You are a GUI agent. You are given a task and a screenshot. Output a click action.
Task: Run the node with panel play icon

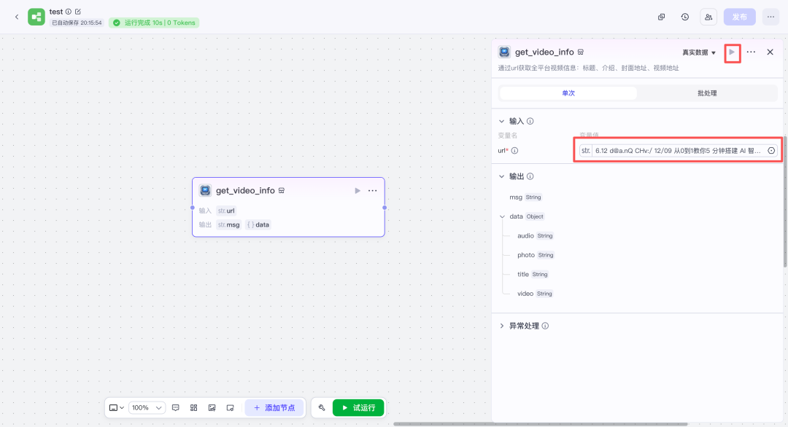[732, 52]
